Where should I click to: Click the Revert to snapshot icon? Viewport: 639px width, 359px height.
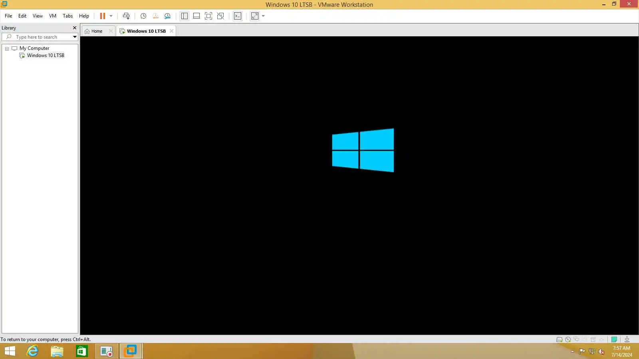click(x=155, y=16)
